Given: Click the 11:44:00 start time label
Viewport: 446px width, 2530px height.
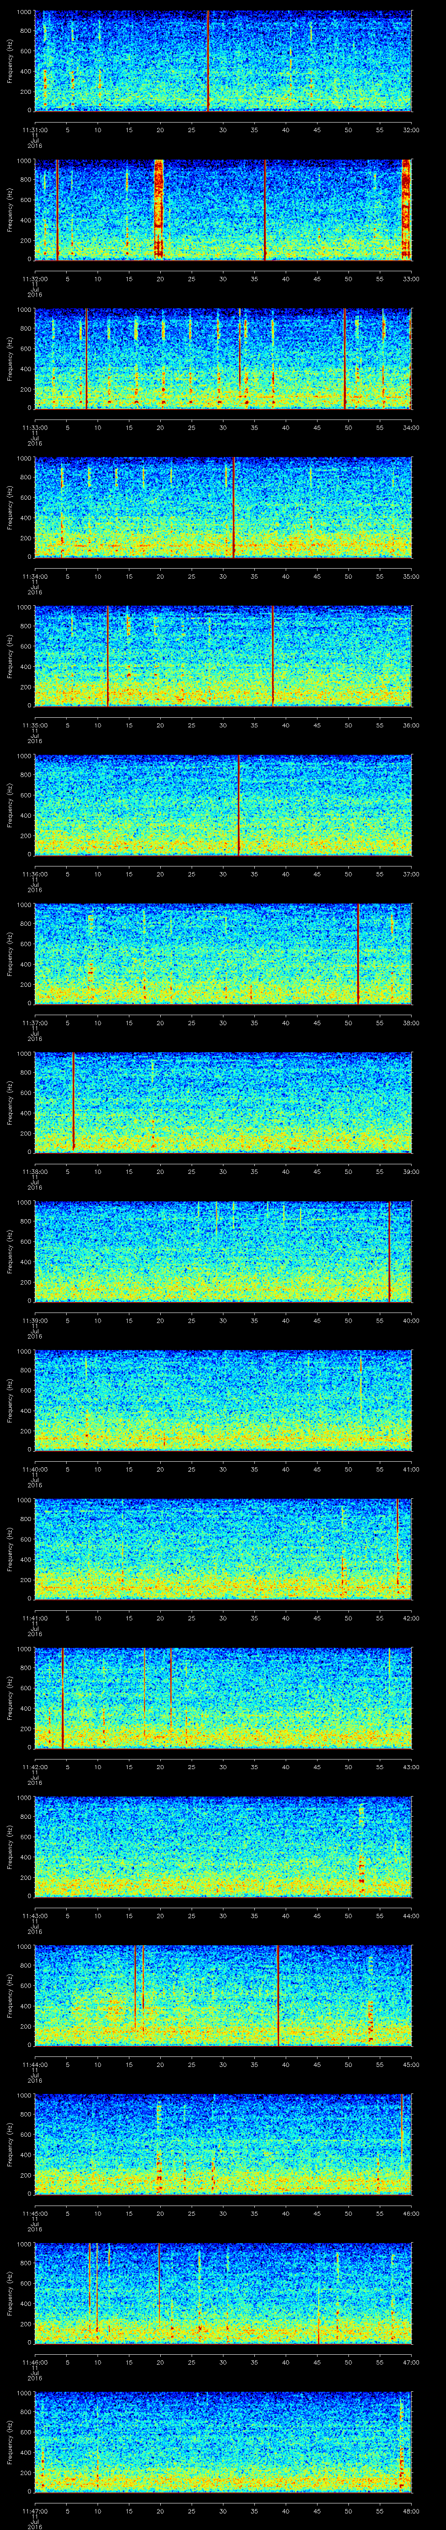Looking at the screenshot, I should (x=35, y=2064).
